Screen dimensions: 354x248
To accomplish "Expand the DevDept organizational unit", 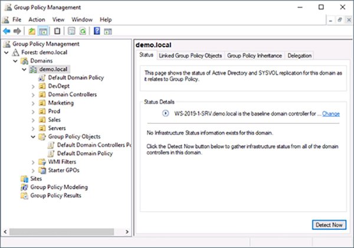I will pyautogui.click(x=33, y=86).
